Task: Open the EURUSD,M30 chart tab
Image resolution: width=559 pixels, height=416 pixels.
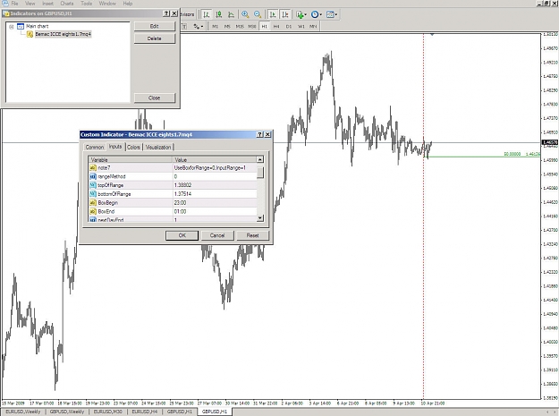Action: point(107,412)
